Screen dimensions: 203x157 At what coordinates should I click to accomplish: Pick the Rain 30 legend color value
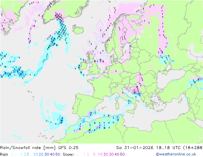click(47, 154)
